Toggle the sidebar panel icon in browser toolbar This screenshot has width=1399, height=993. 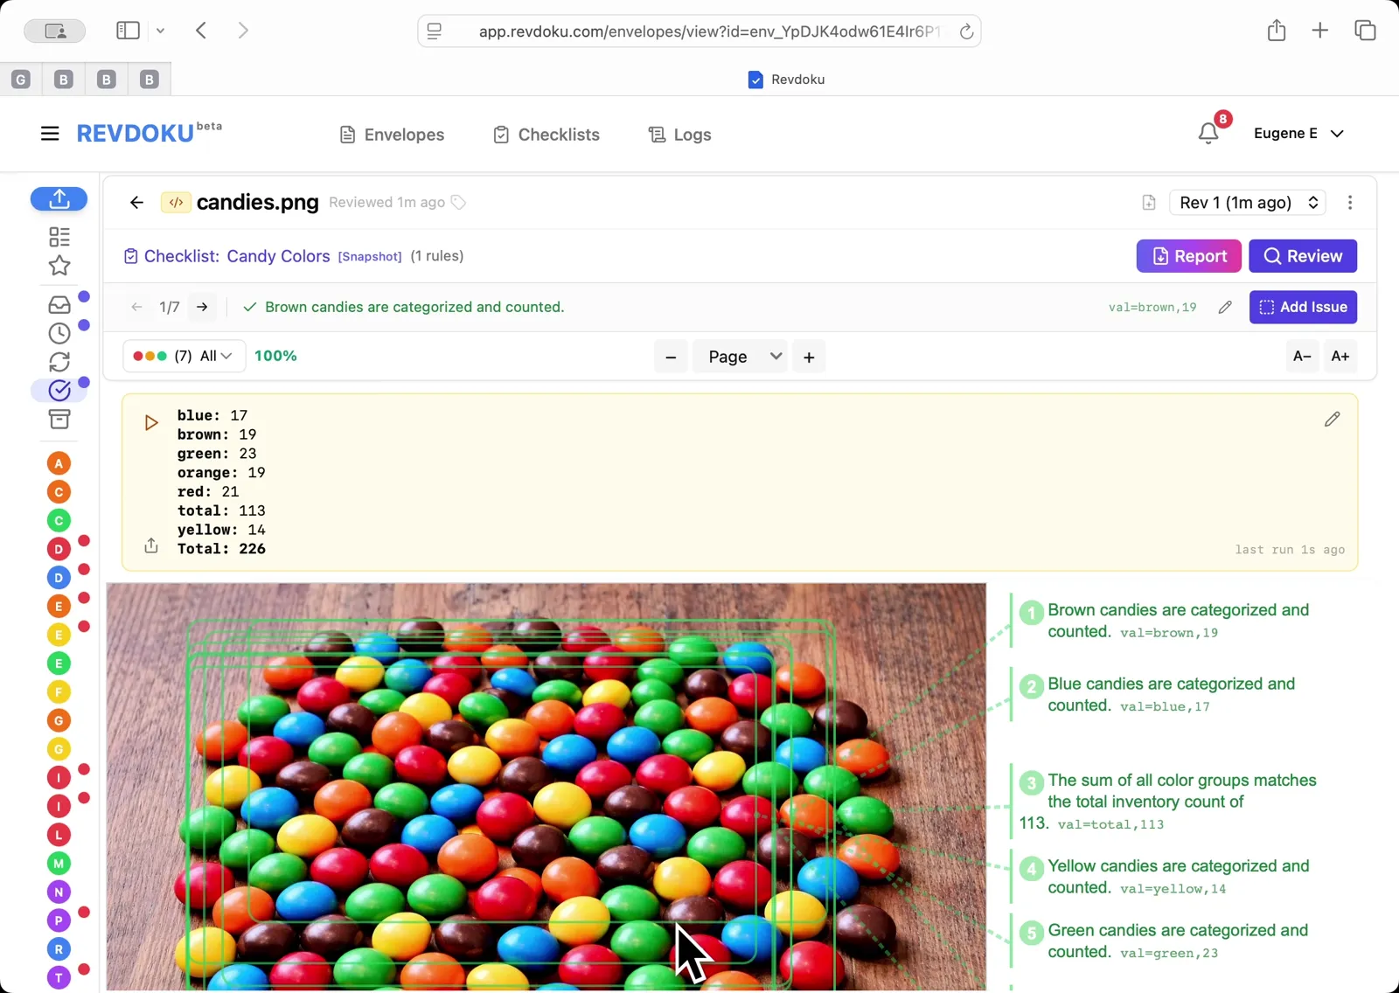pos(128,30)
